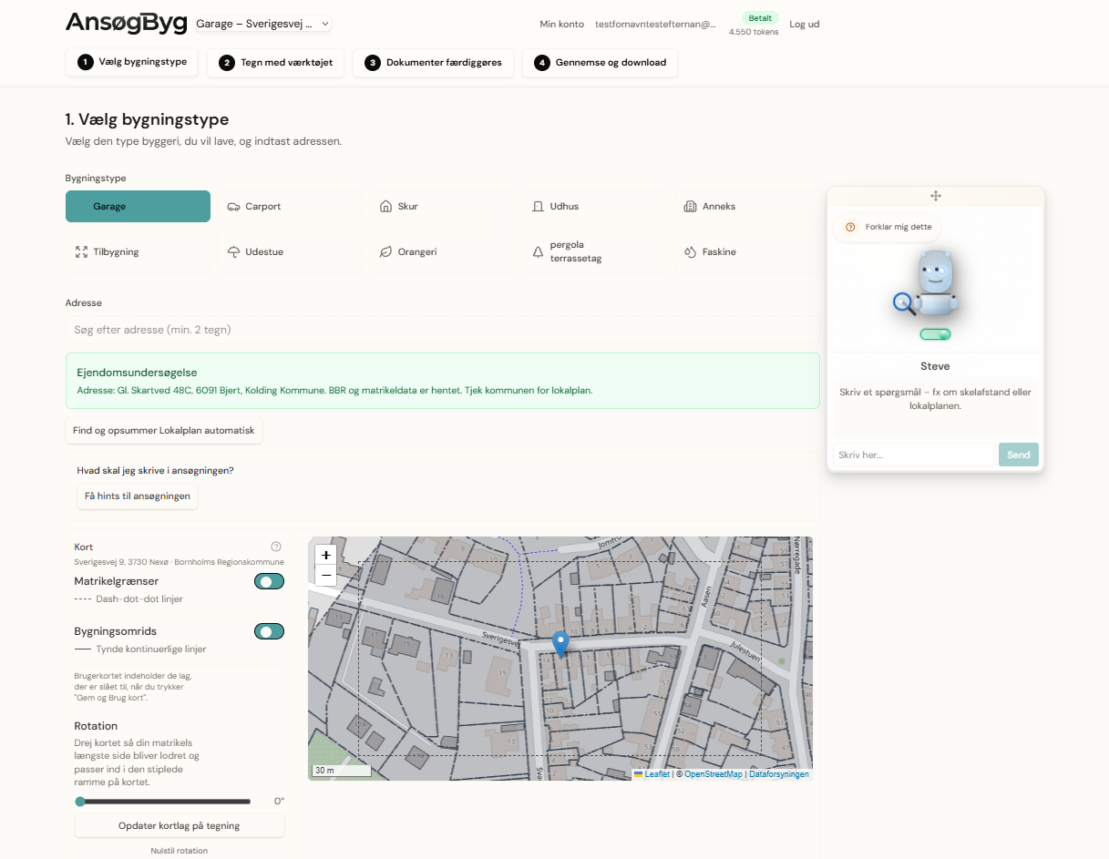Screen dimensions: 1109x859
Task: Click the blue map location marker
Action: (x=560, y=643)
